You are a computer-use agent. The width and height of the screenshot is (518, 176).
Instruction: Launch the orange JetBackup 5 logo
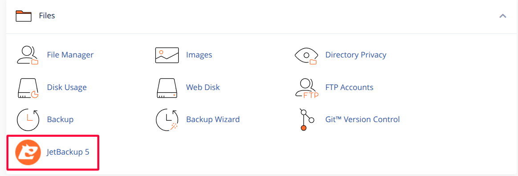(28, 152)
